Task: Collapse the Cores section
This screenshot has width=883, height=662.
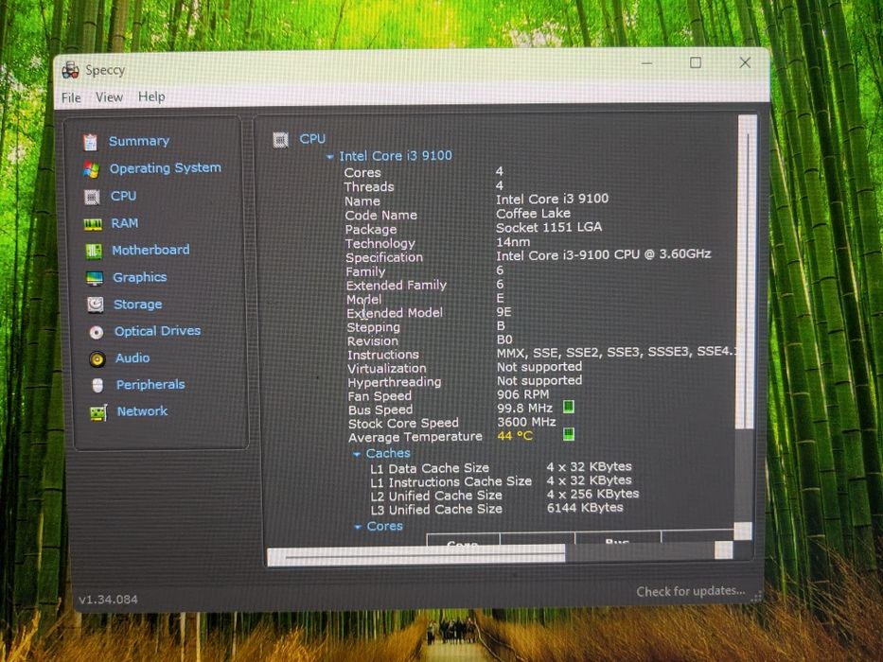Action: click(358, 528)
